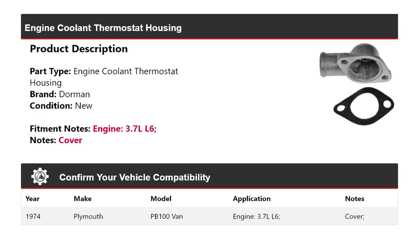
Task: Click the red 'Cover' notes text
Action: click(70, 140)
